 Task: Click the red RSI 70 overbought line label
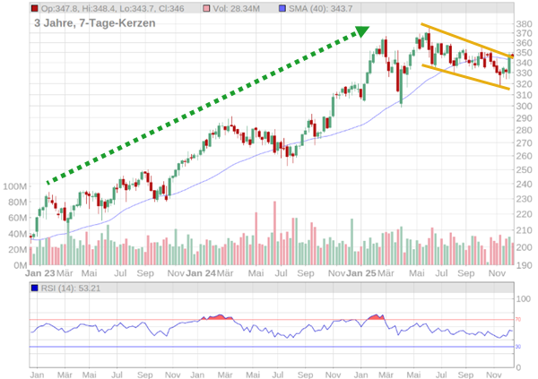tap(517, 320)
